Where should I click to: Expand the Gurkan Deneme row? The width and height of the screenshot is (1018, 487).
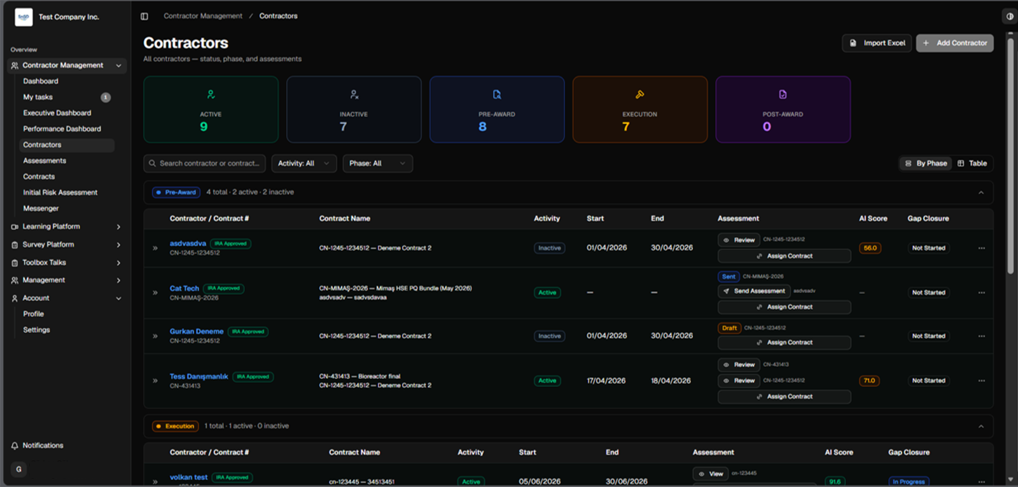point(155,336)
